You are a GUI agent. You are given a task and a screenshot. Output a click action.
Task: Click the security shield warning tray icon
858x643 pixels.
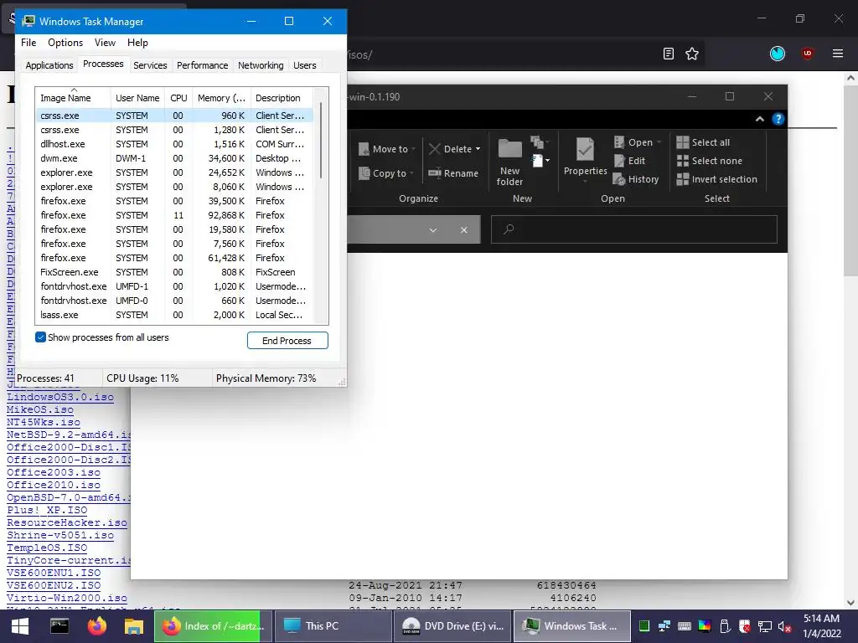coord(744,626)
